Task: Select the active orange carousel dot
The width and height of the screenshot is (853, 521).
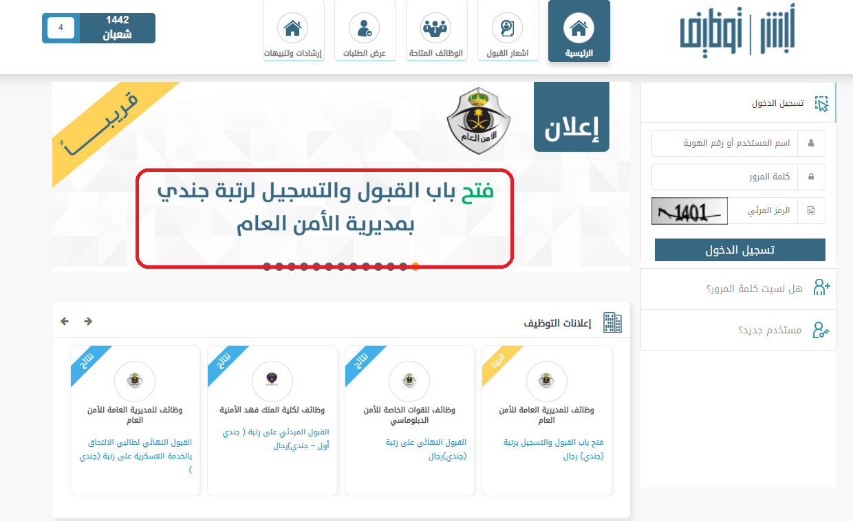Action: [x=415, y=267]
